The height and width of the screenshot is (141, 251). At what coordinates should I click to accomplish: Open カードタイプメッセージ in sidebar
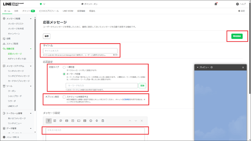pyautogui.click(x=19, y=81)
